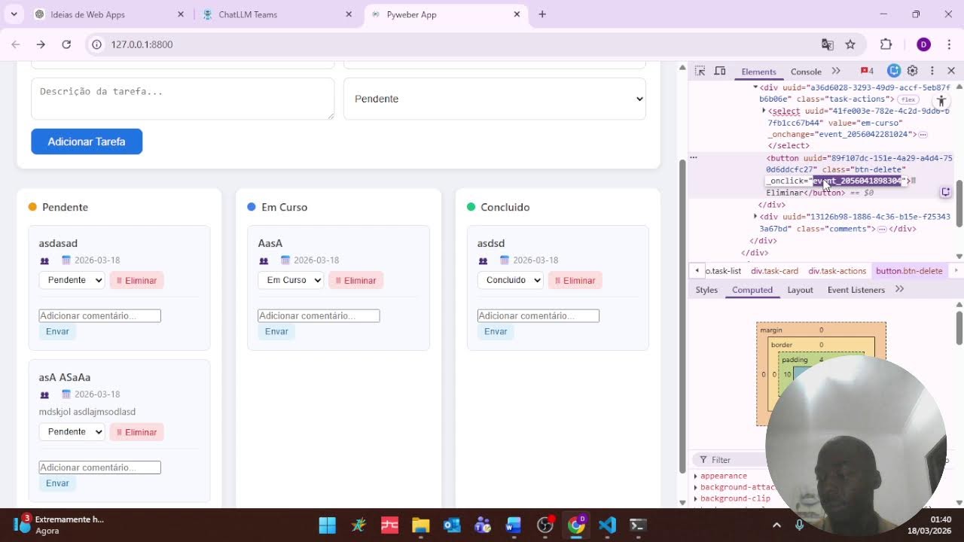
Task: Open Word from the taskbar
Action: 514,525
